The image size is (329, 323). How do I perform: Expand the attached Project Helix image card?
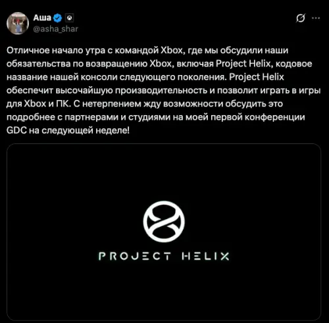point(164,232)
